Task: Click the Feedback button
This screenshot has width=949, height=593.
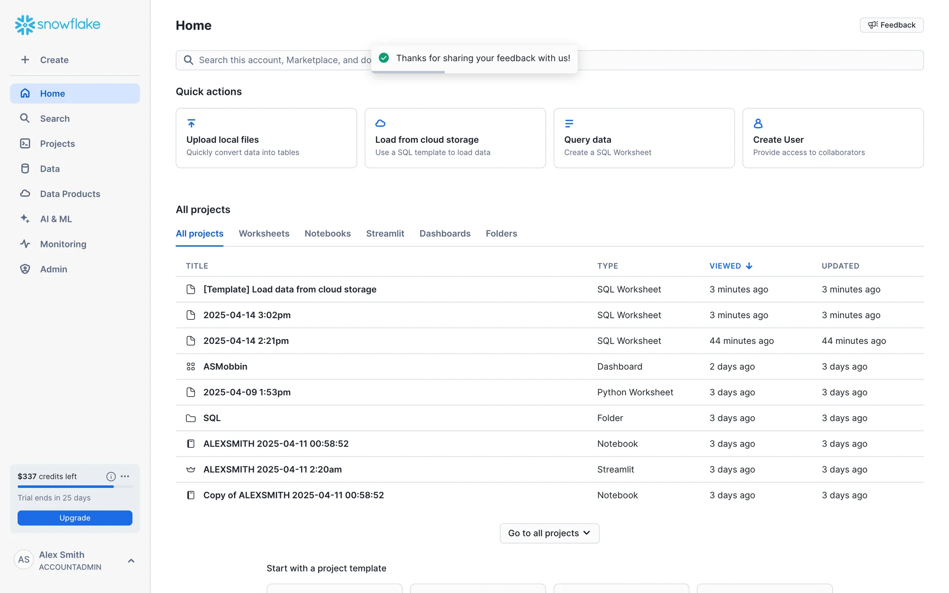Action: click(x=891, y=25)
